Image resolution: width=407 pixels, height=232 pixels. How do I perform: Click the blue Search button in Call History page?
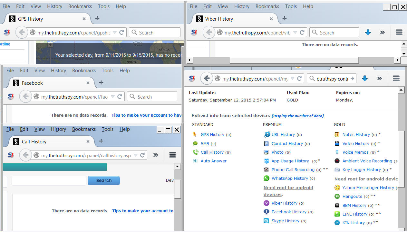[x=104, y=180]
